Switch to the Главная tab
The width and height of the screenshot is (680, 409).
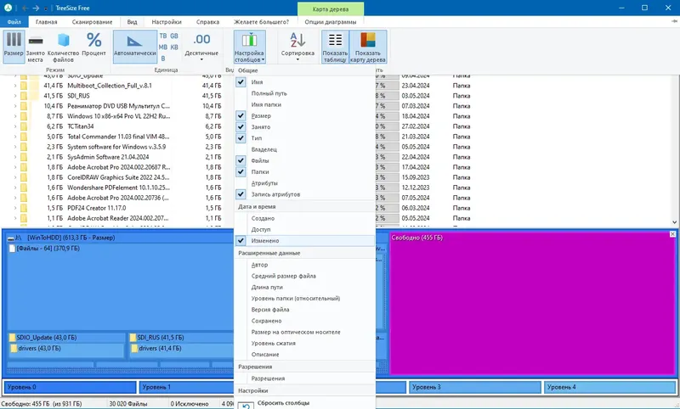(47, 22)
